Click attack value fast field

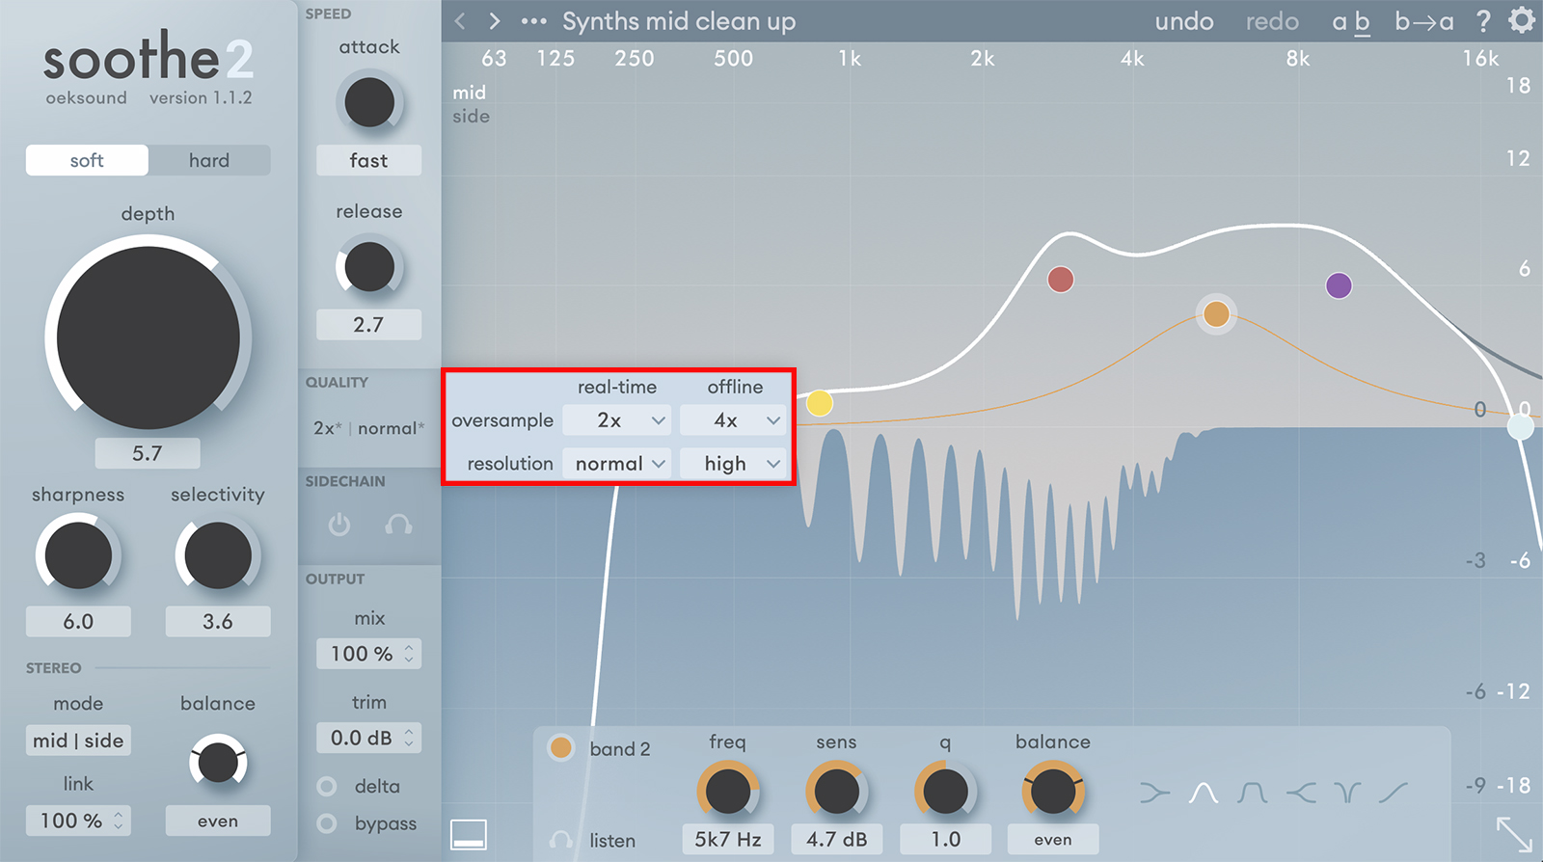[368, 160]
